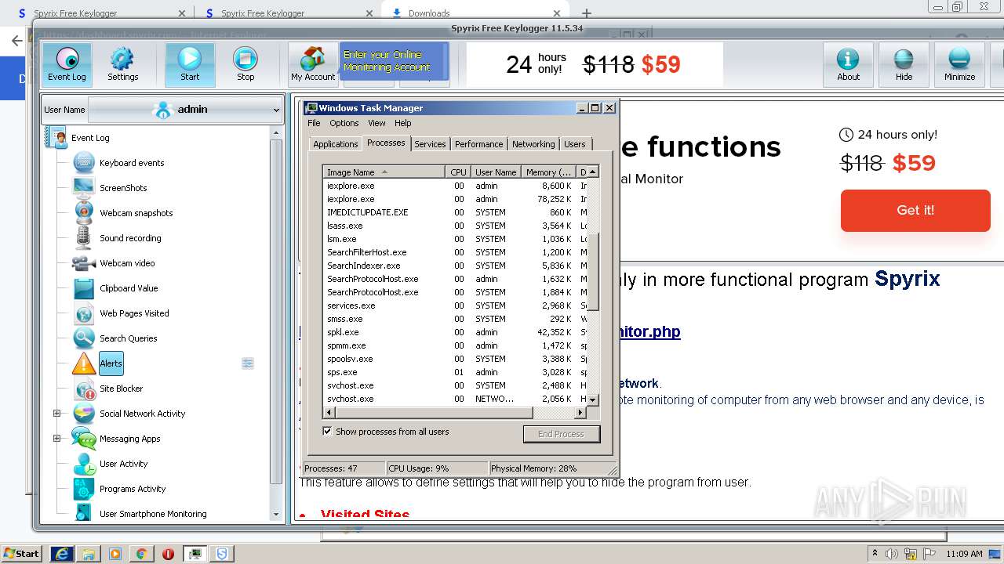
Task: Switch to the Networking tab
Action: click(533, 144)
